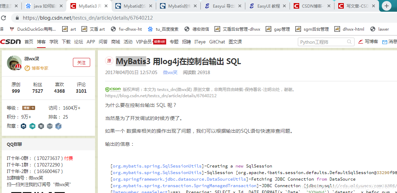Open the sgm后台管理 bookmark

[312, 29]
